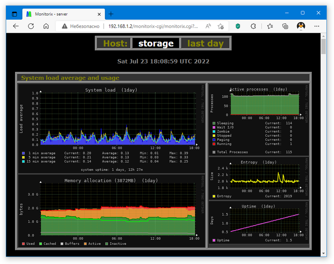Add this page to favorites

221,26
